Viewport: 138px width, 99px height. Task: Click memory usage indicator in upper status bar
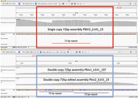[133, 47]
